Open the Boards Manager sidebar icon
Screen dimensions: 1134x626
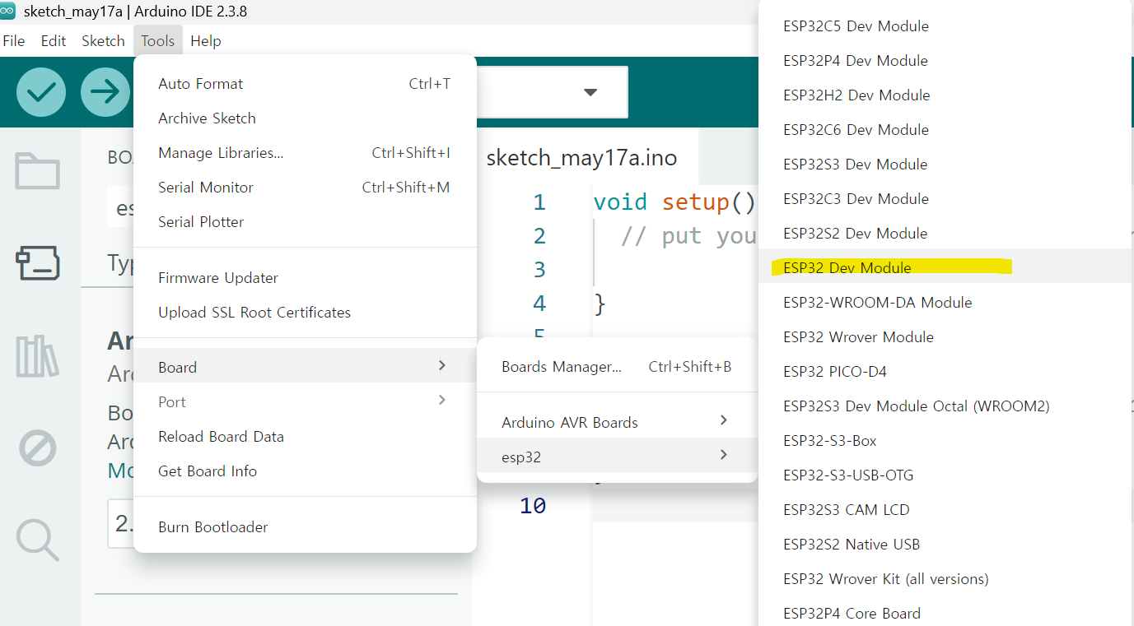point(38,263)
